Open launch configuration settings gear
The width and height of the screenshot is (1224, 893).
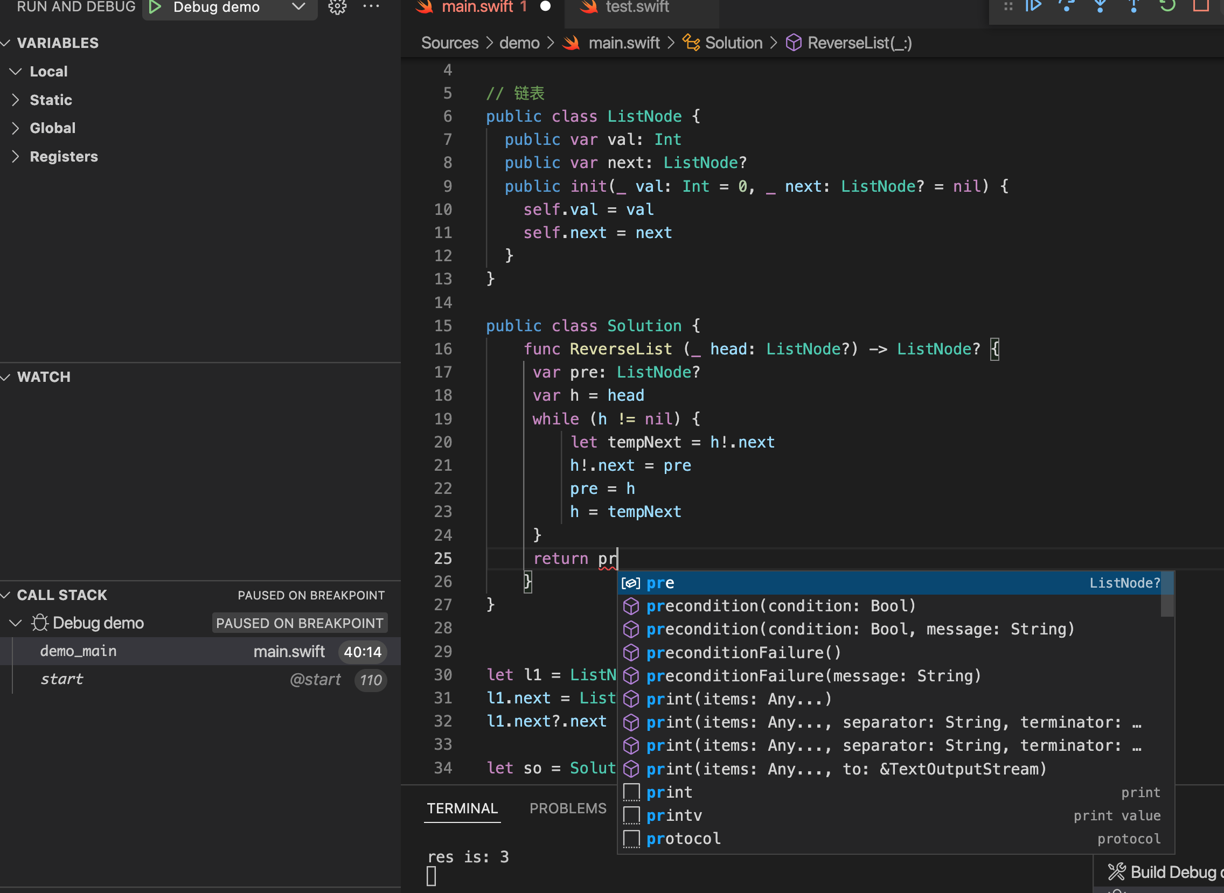click(x=337, y=8)
